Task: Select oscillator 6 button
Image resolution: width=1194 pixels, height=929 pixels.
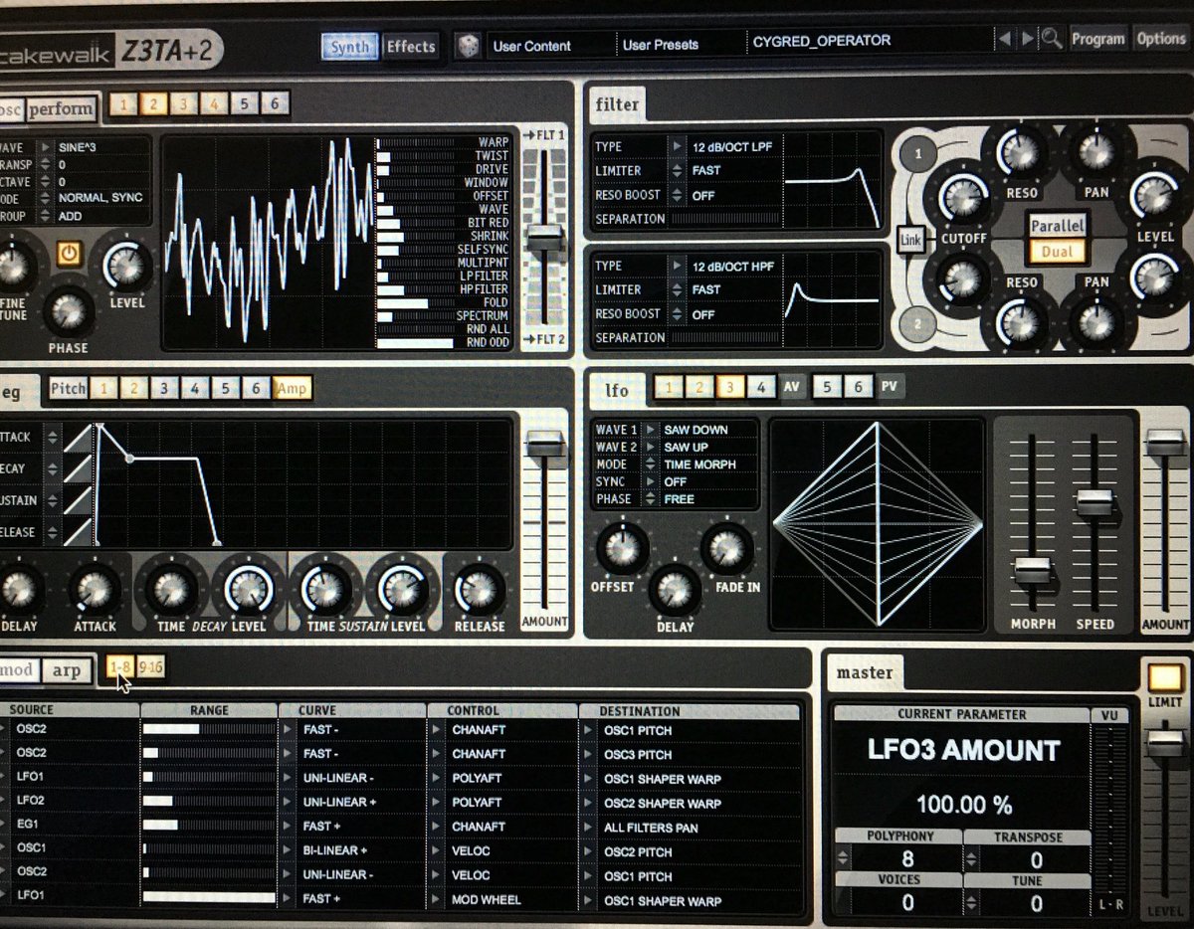Action: pyautogui.click(x=275, y=103)
